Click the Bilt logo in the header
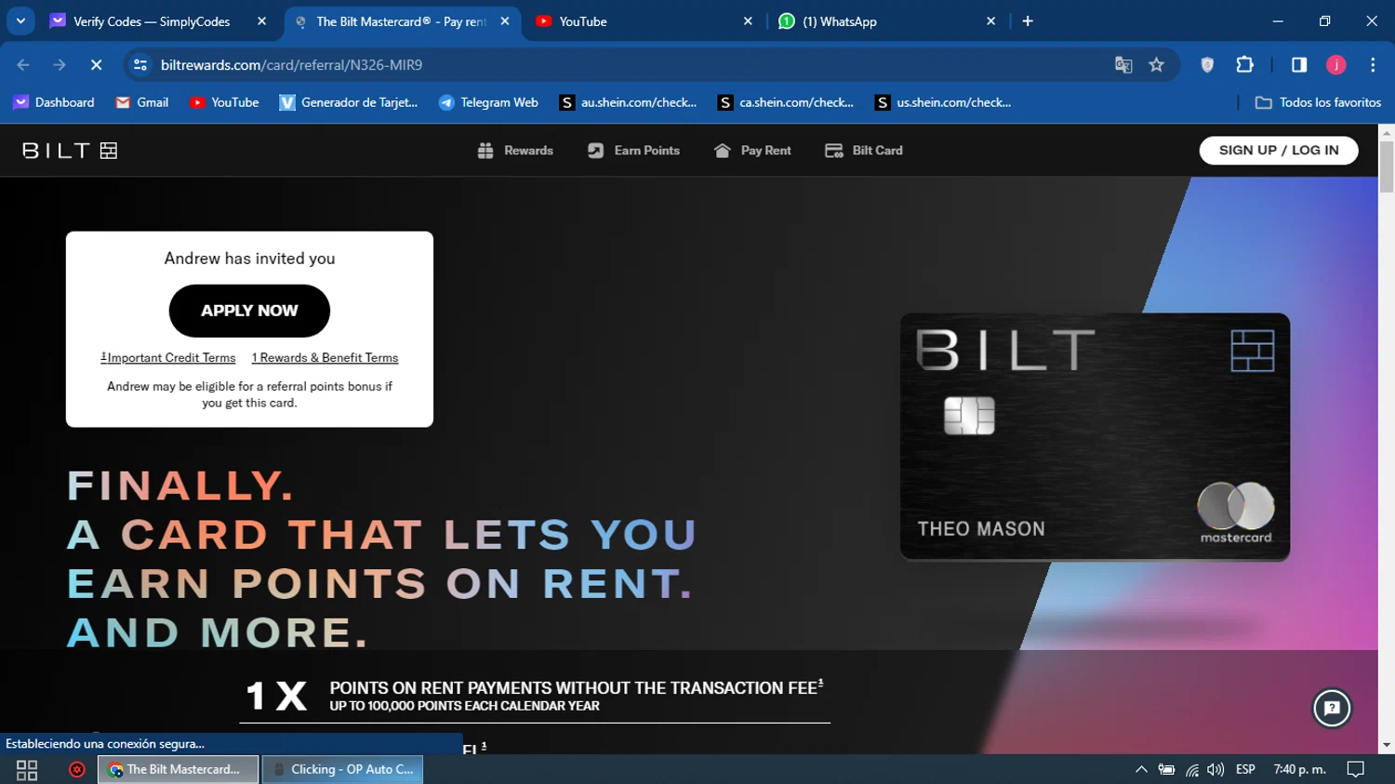 click(x=70, y=151)
